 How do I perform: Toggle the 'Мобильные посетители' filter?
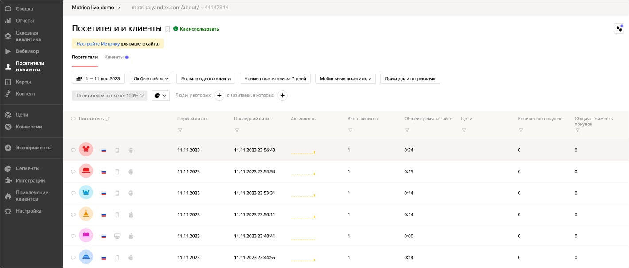point(345,78)
